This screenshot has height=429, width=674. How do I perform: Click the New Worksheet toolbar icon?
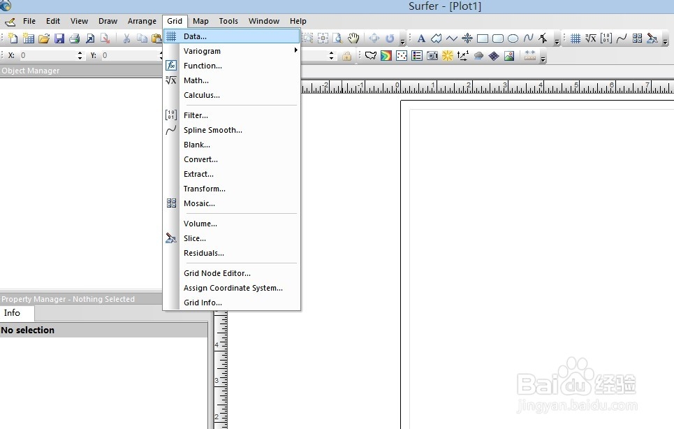point(29,38)
